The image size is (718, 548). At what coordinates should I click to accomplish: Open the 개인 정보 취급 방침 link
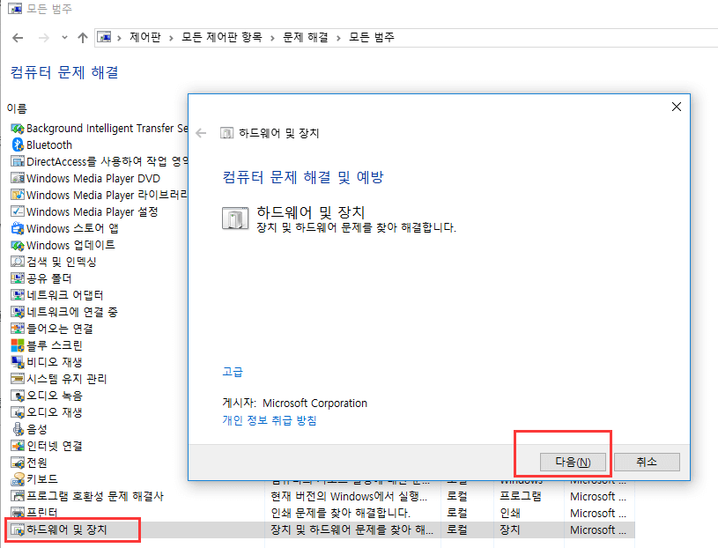[x=269, y=420]
